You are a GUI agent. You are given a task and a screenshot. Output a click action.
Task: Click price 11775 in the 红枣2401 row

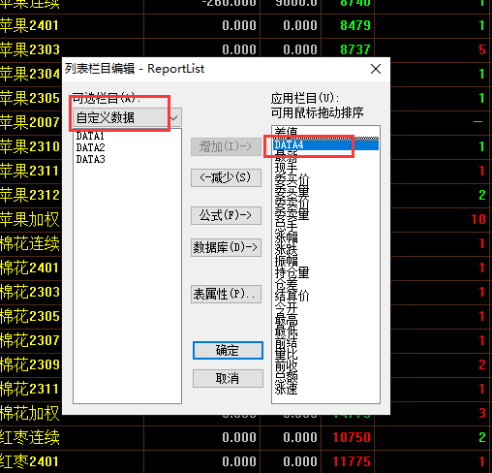tap(352, 461)
